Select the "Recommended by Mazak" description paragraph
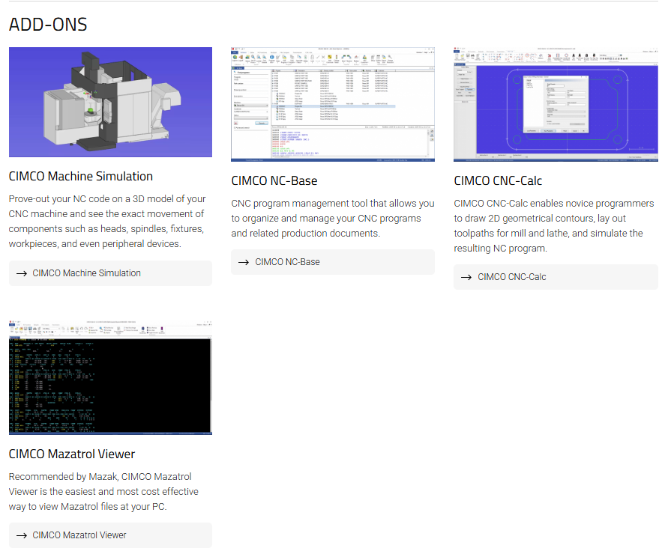This screenshot has width=668, height=557. (x=103, y=491)
